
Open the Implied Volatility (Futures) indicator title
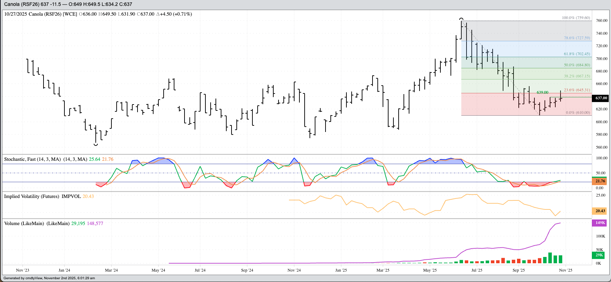point(31,197)
